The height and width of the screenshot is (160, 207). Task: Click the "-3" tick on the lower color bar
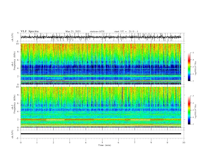193,96
